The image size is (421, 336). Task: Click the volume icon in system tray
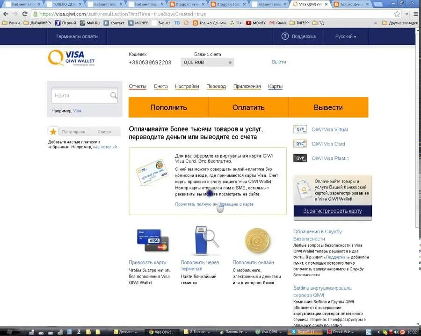397,332
